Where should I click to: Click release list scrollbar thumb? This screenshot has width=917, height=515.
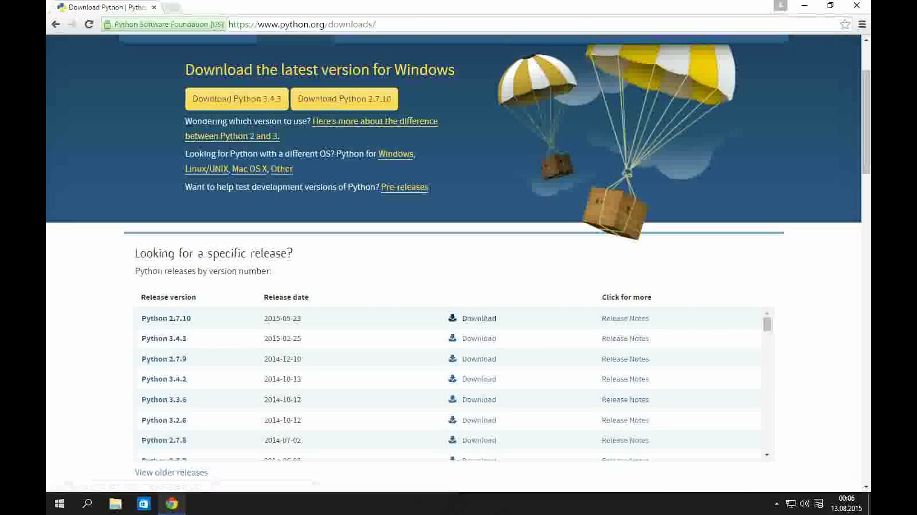point(767,324)
